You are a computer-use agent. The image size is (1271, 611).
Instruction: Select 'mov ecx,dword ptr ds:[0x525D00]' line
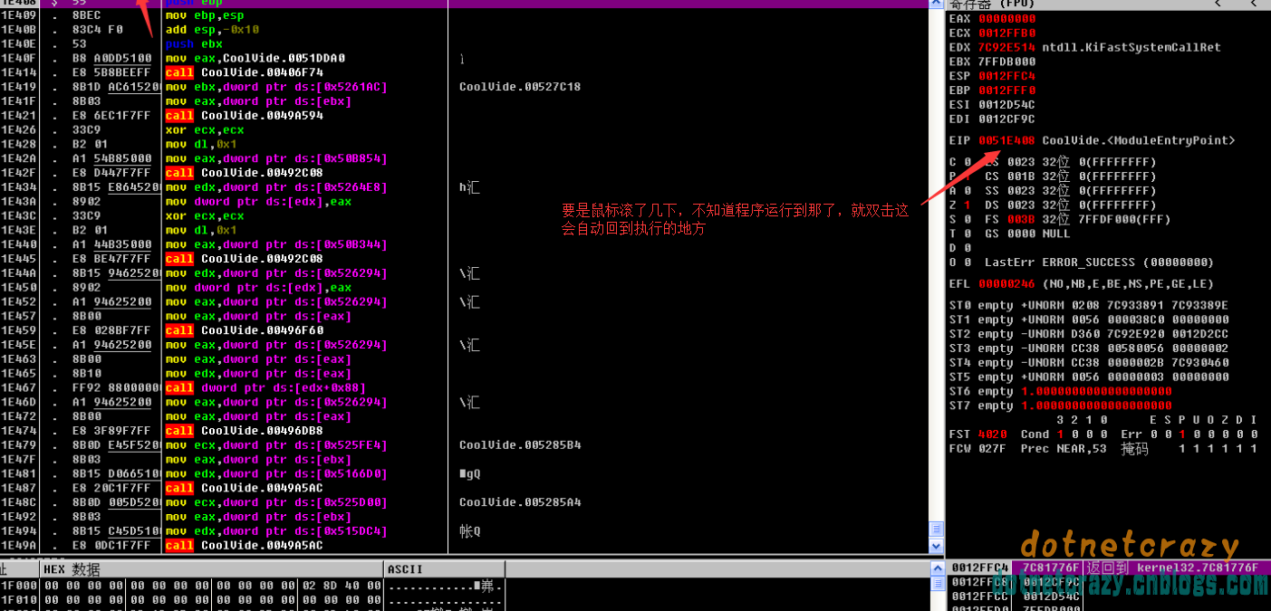[x=276, y=502]
